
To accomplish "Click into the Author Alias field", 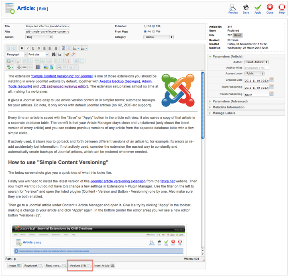I will [256, 68].
